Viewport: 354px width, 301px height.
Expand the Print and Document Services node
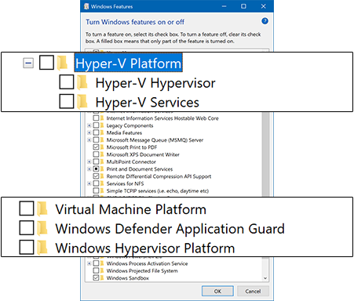[89, 169]
